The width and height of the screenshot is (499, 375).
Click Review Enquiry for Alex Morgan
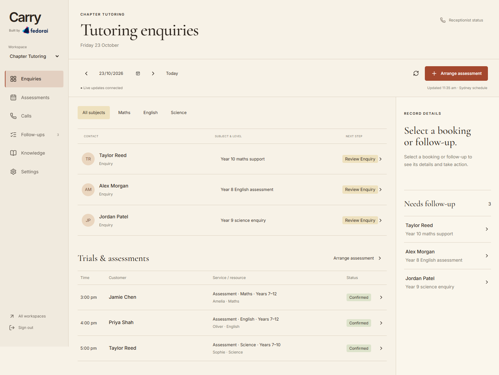point(360,190)
